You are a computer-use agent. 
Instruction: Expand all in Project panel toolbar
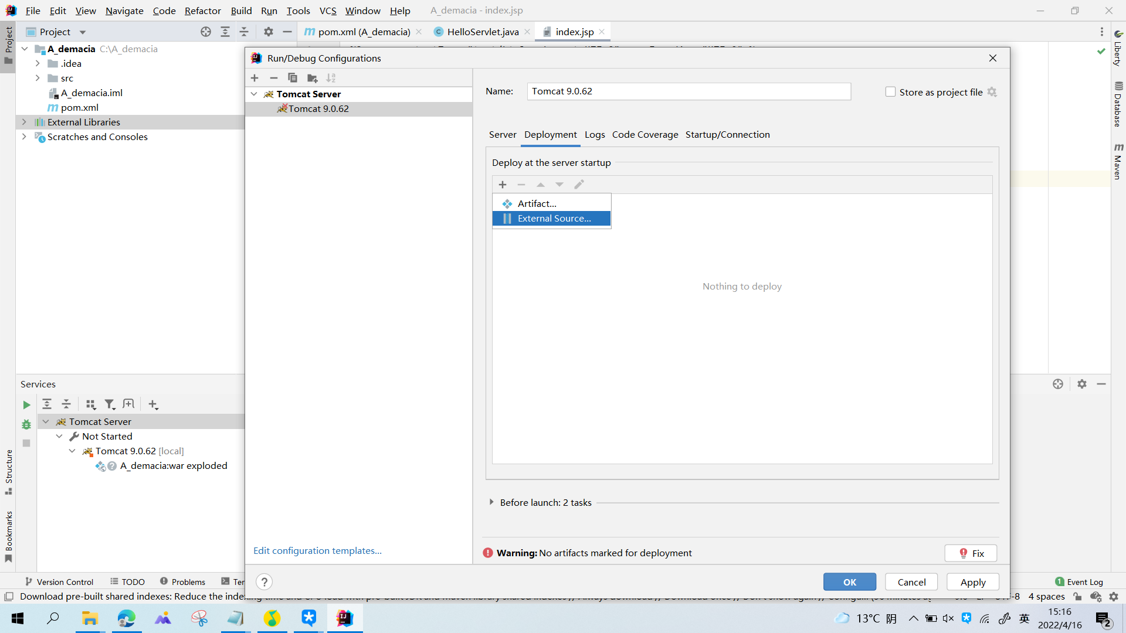point(225,32)
